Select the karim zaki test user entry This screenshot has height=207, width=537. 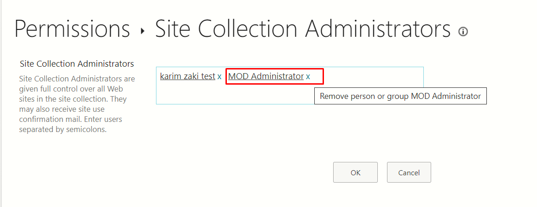pyautogui.click(x=187, y=76)
